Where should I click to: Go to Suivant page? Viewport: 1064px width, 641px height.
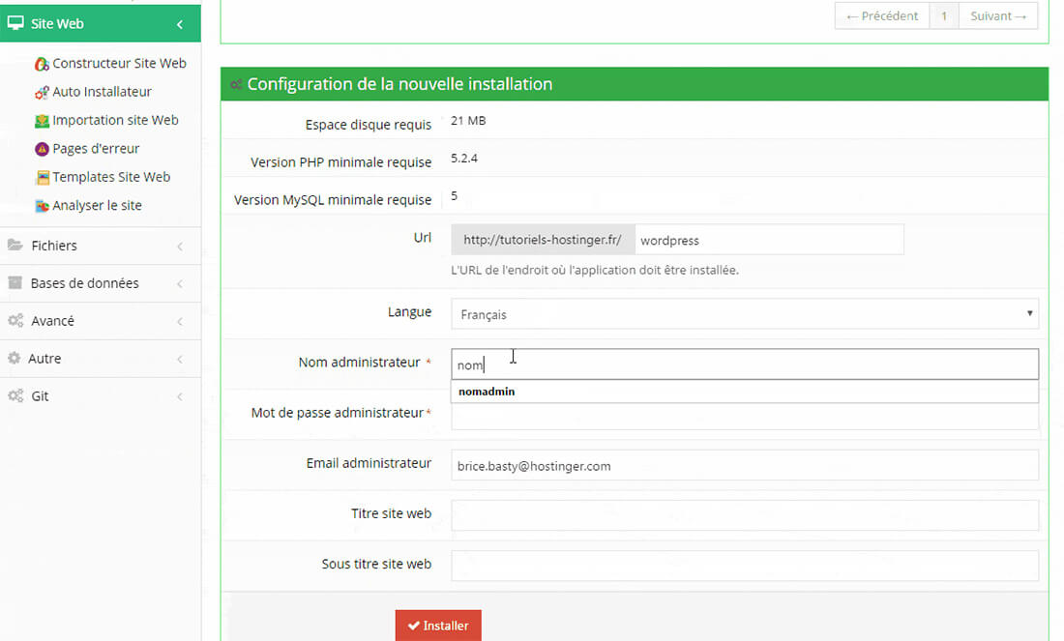[x=998, y=15]
